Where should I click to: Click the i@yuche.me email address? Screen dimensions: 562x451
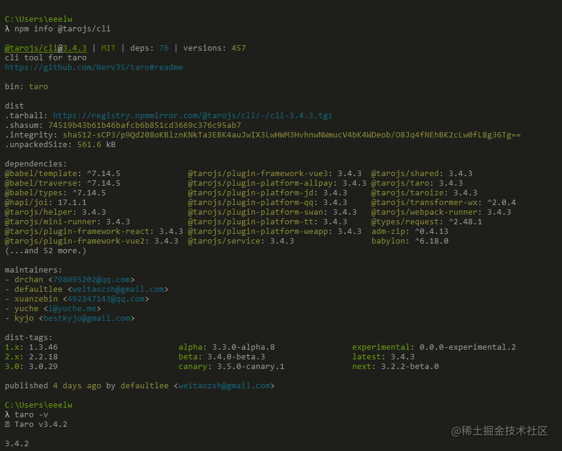coord(72,309)
